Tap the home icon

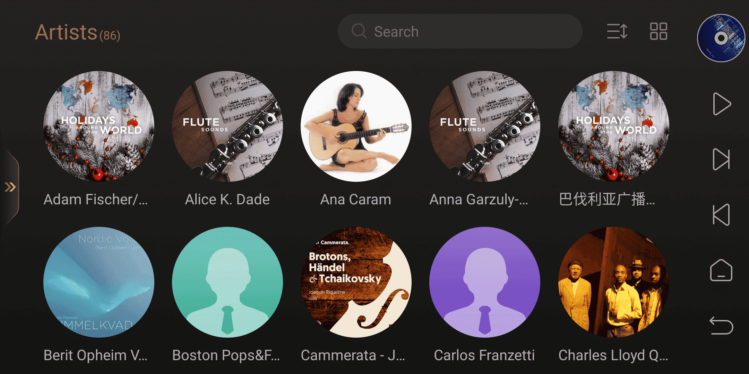click(x=721, y=270)
